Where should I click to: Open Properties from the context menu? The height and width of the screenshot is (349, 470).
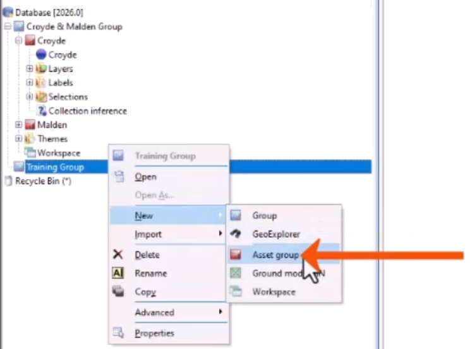[170, 333]
